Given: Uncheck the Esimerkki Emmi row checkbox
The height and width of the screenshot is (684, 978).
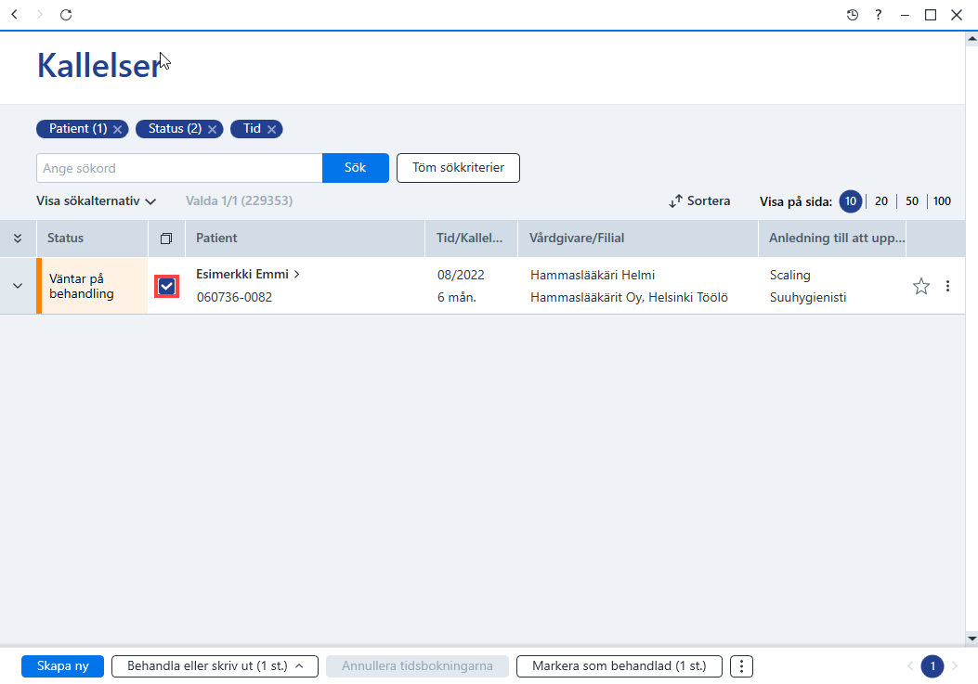Looking at the screenshot, I should coord(166,286).
